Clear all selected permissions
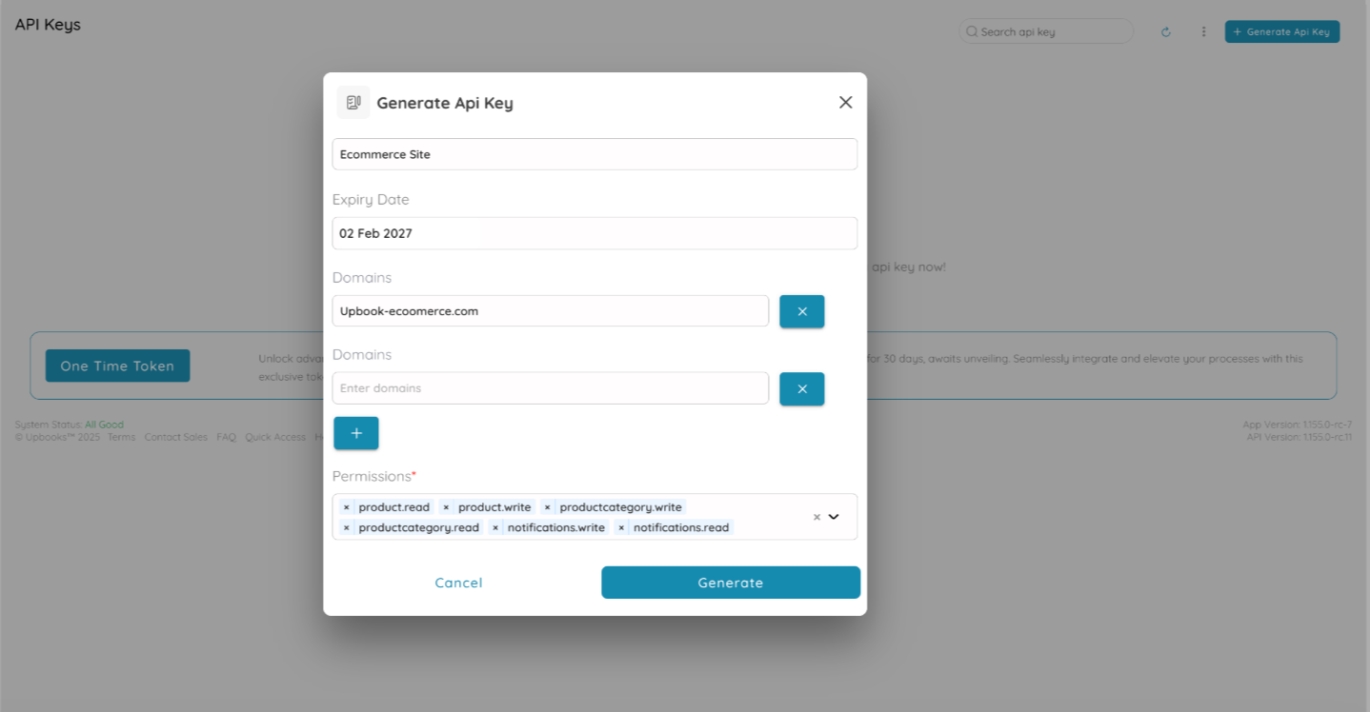Screen dimensions: 1370x712 pos(816,517)
